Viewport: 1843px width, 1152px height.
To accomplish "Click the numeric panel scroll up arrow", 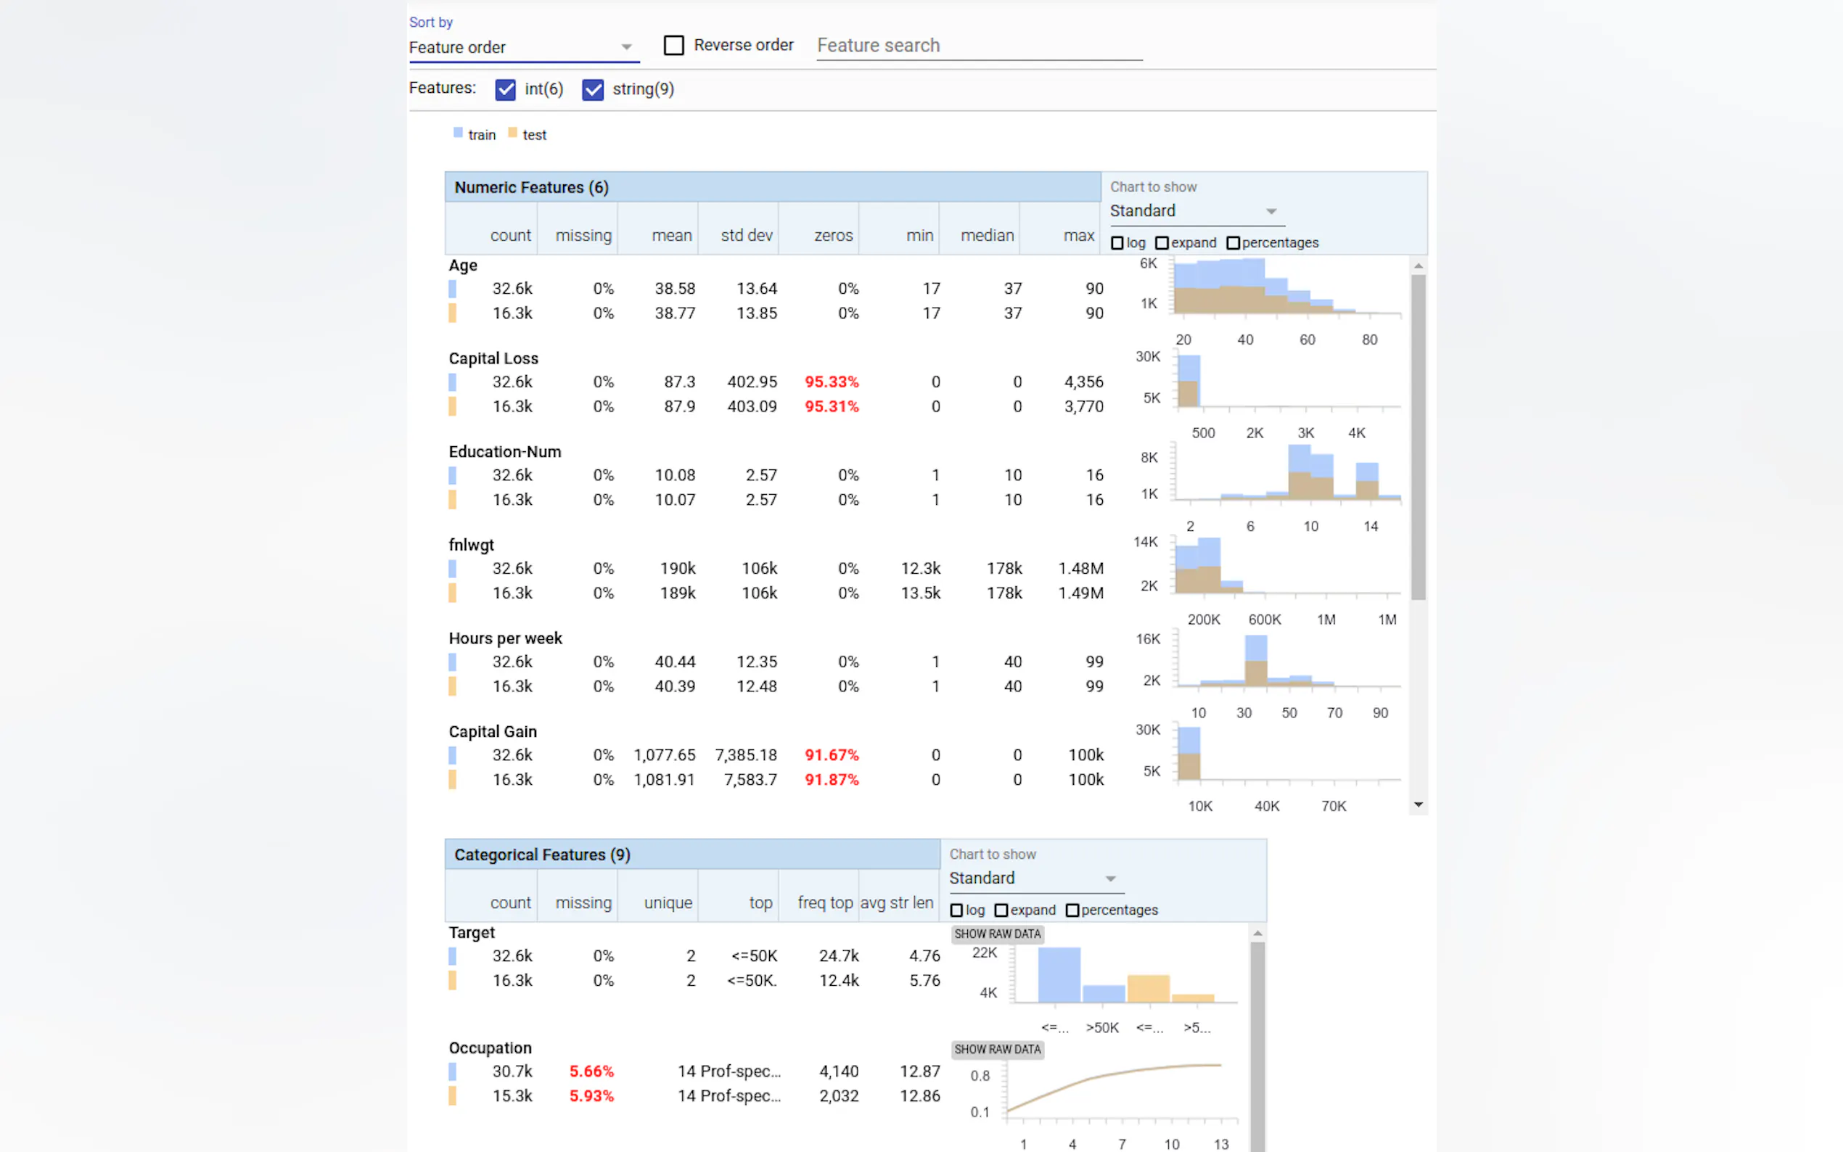I will [x=1418, y=266].
